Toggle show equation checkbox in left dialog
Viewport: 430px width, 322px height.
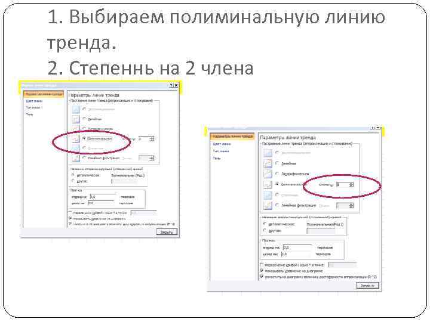pos(70,218)
